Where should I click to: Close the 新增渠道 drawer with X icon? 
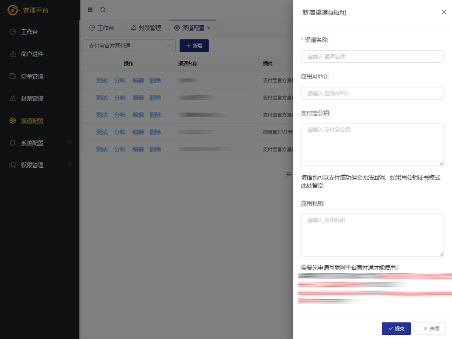(444, 12)
